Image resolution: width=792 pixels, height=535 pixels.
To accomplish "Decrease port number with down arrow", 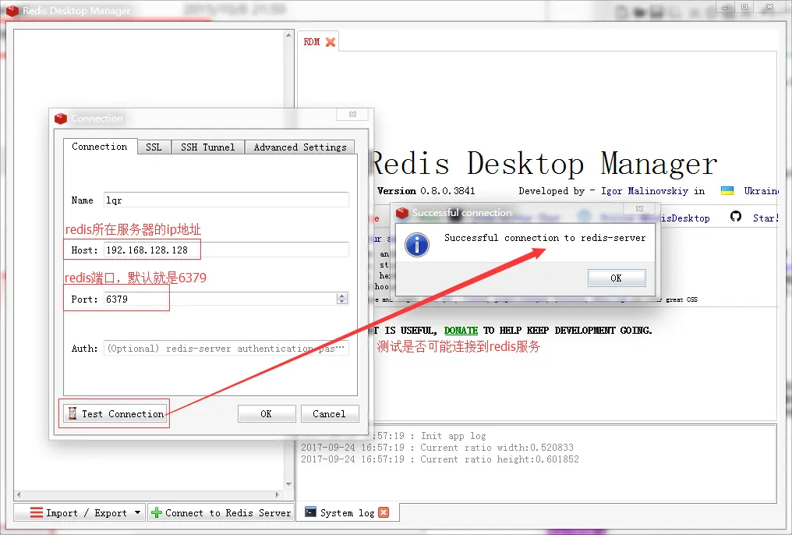I will pos(342,301).
